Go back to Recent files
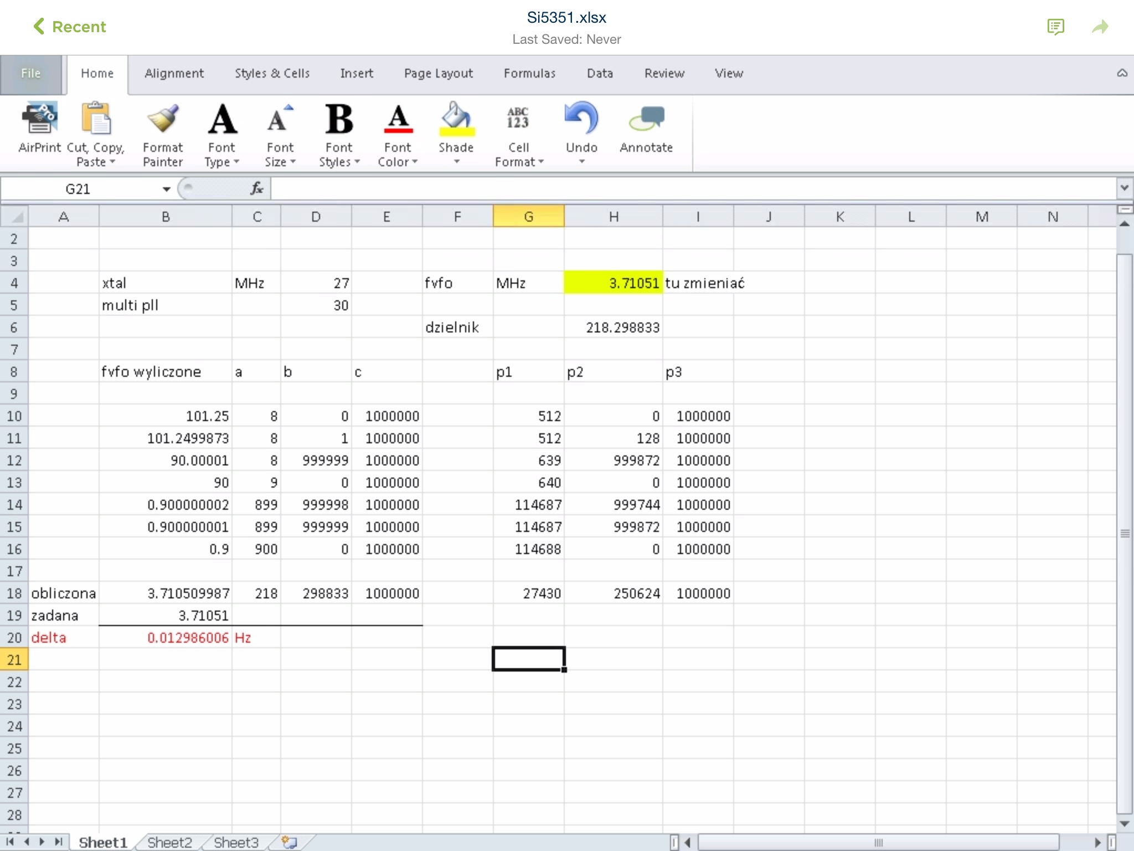The width and height of the screenshot is (1134, 851). click(69, 27)
